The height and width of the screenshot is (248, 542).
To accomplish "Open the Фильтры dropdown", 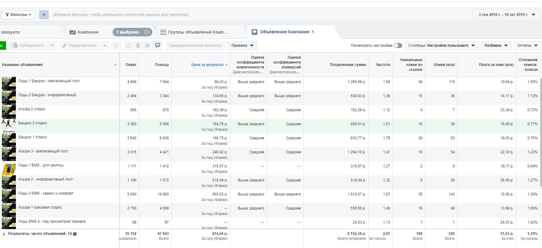I will click(x=18, y=15).
